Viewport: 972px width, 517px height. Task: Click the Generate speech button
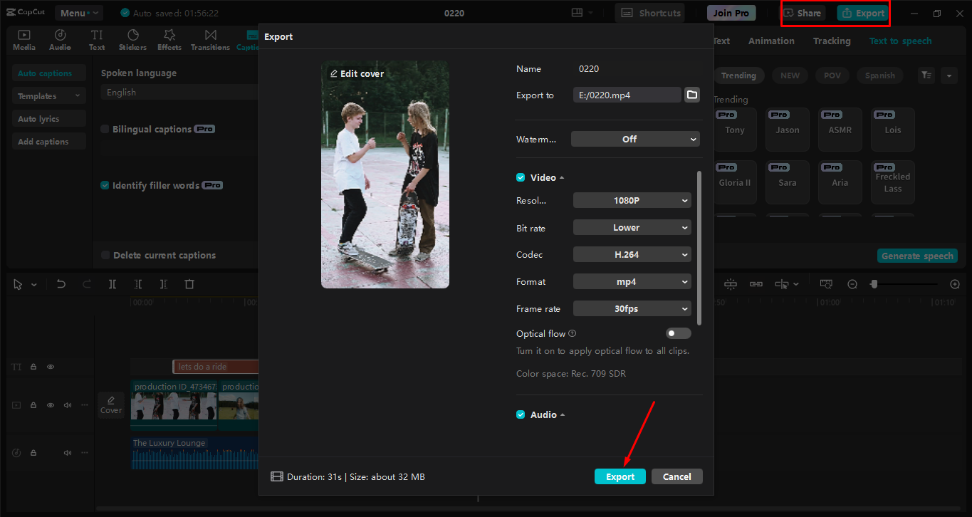[917, 256]
